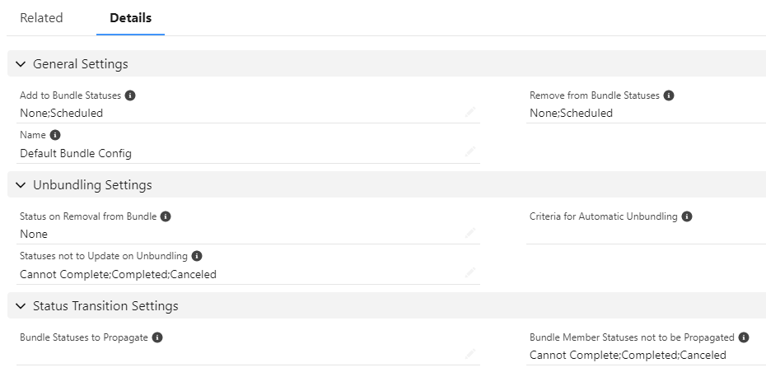The image size is (766, 372).
Task: Click info icon next to Add to Bundle Statuses
Action: click(130, 95)
